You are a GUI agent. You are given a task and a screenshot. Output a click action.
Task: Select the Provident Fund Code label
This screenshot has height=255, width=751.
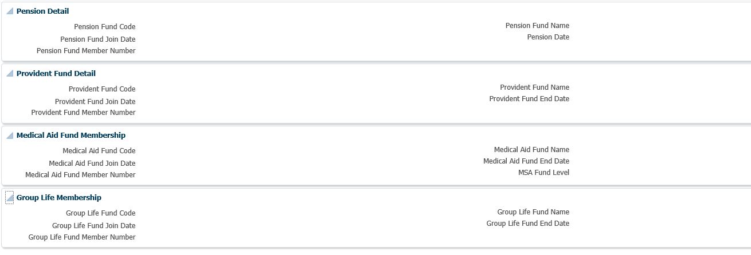click(102, 89)
